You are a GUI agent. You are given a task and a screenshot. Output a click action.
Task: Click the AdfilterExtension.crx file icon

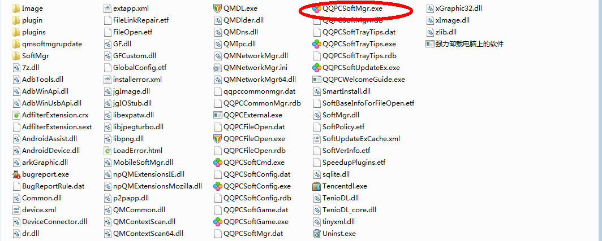(x=16, y=115)
